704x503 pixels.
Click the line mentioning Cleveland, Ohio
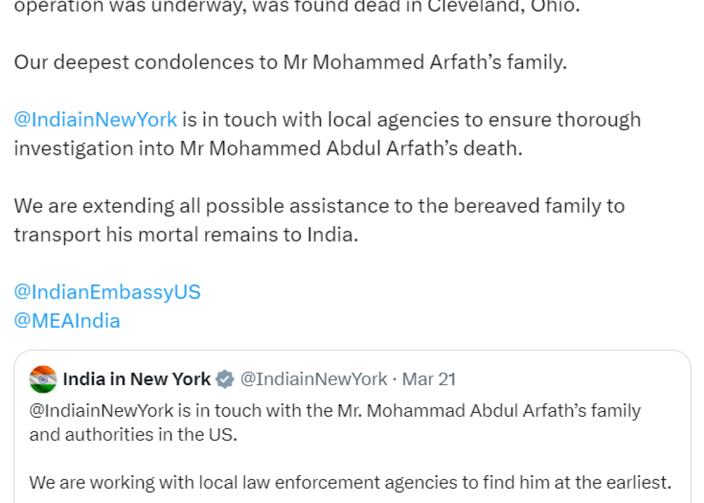(x=297, y=7)
